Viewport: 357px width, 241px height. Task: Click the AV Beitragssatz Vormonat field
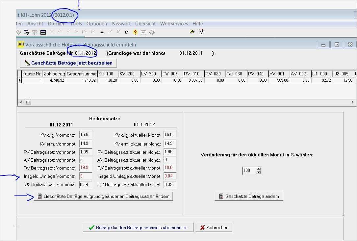point(86,160)
